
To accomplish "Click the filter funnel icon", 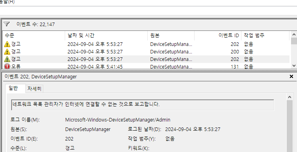I will tap(7, 24).
